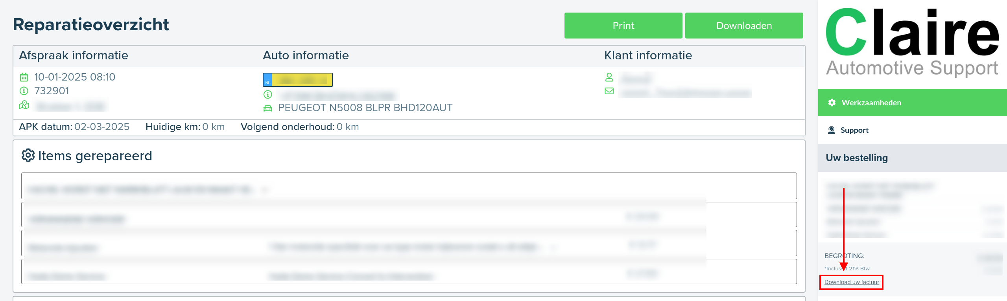Click the customer person icon under Klant informatie
Viewport: 1007px width, 301px height.
[x=609, y=77]
